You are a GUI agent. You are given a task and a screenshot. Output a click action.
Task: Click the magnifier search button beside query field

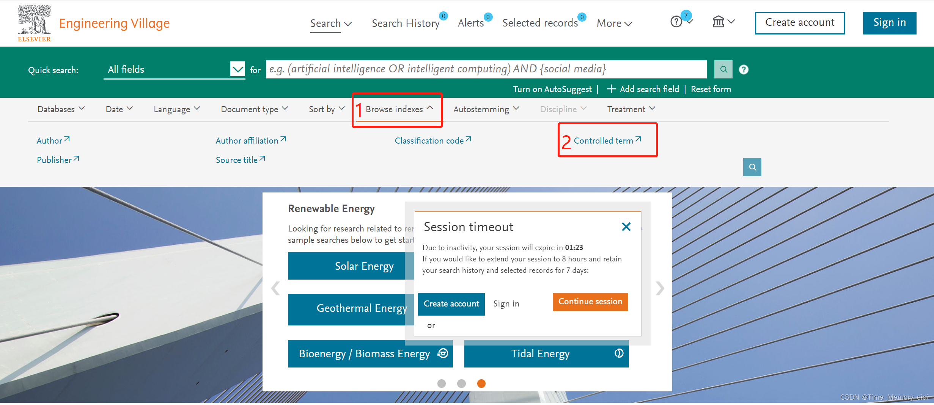pyautogui.click(x=723, y=69)
